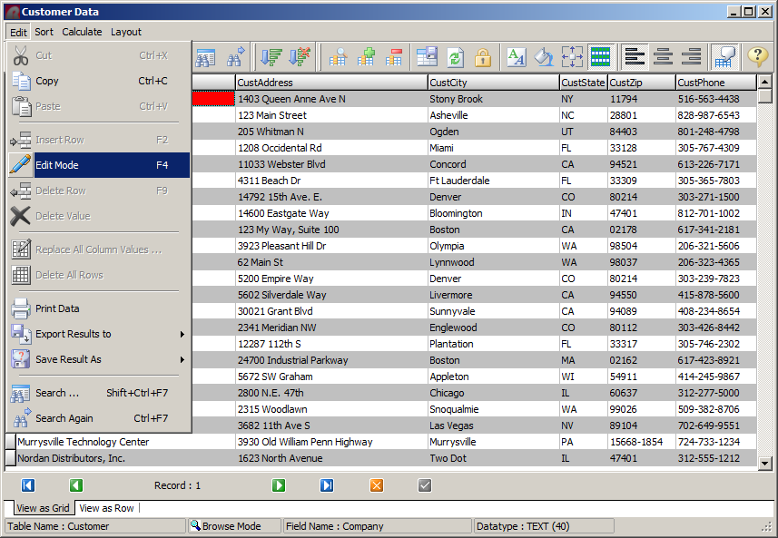Click the refresh data toolbar icon
This screenshot has width=778, height=538.
pos(455,57)
